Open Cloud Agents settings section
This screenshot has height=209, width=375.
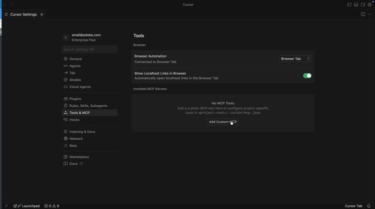(89, 87)
